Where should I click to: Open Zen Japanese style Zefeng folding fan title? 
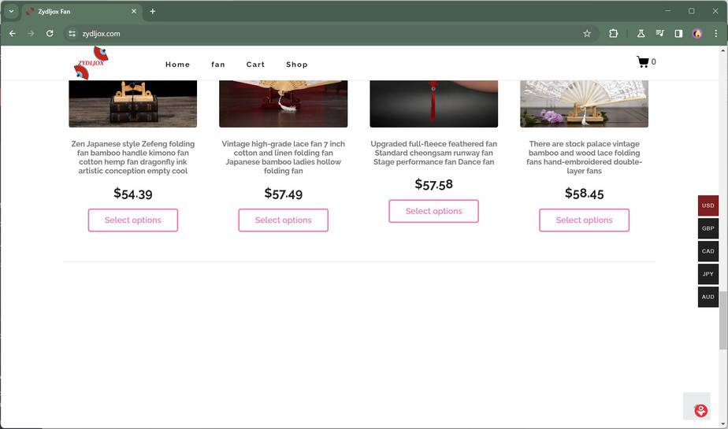click(x=133, y=157)
